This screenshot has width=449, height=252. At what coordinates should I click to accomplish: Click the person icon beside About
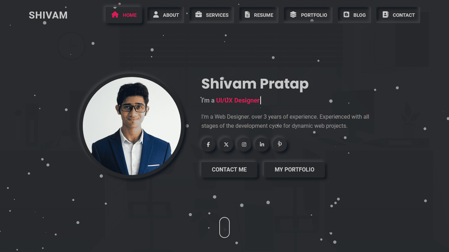[156, 14]
